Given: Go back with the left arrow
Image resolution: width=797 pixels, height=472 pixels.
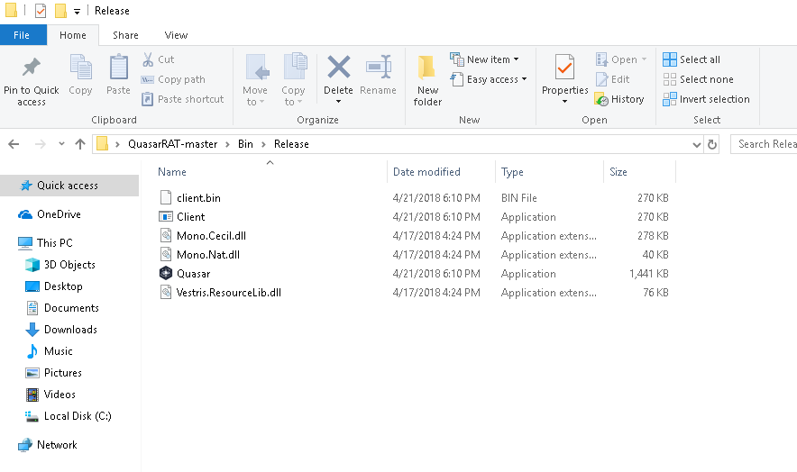Looking at the screenshot, I should [14, 144].
